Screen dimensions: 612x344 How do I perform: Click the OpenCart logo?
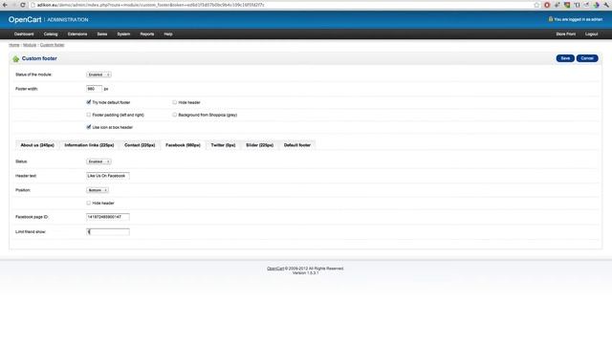[25, 19]
